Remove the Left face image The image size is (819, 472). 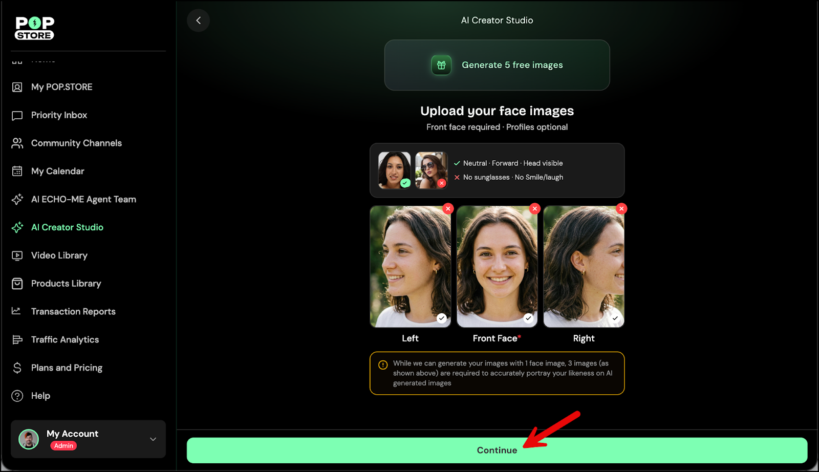[x=448, y=208]
